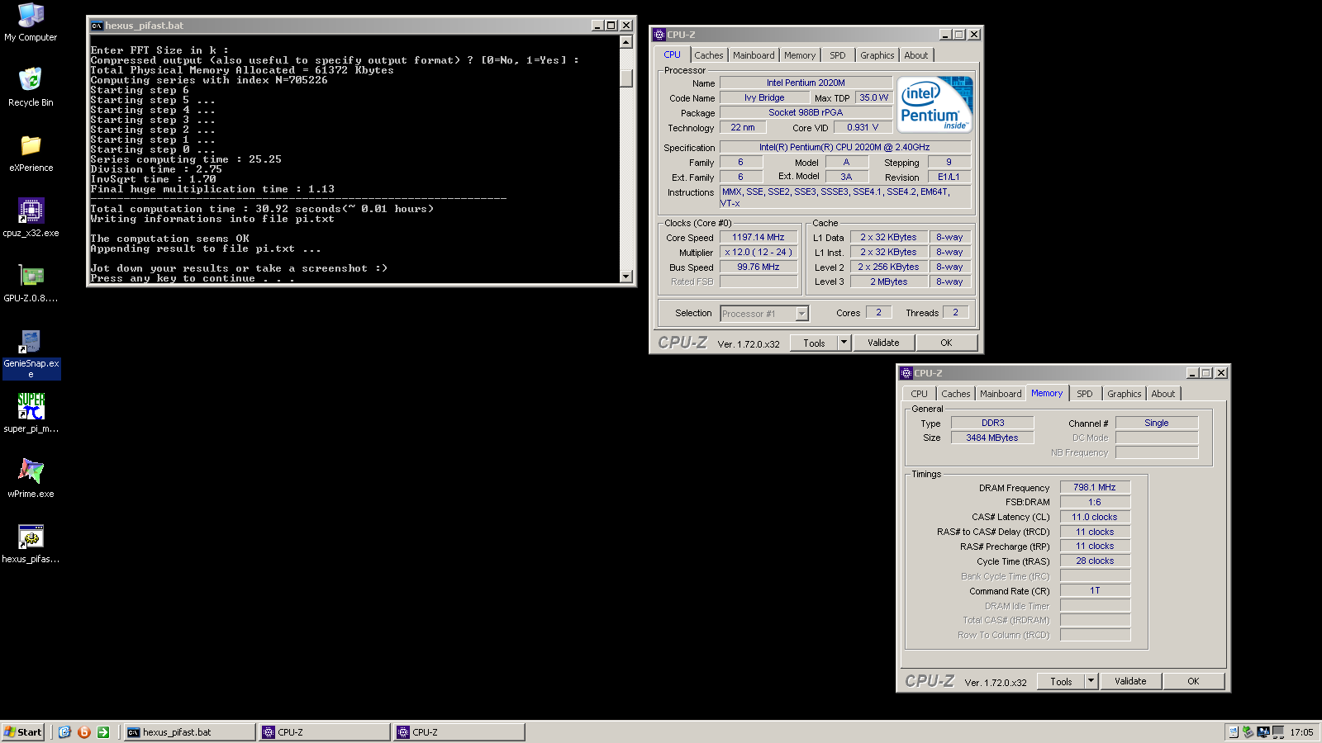Click the green arrow quick launch icon

click(x=103, y=732)
